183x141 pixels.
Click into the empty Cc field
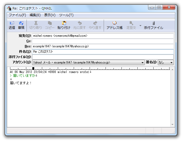(x=103, y=41)
